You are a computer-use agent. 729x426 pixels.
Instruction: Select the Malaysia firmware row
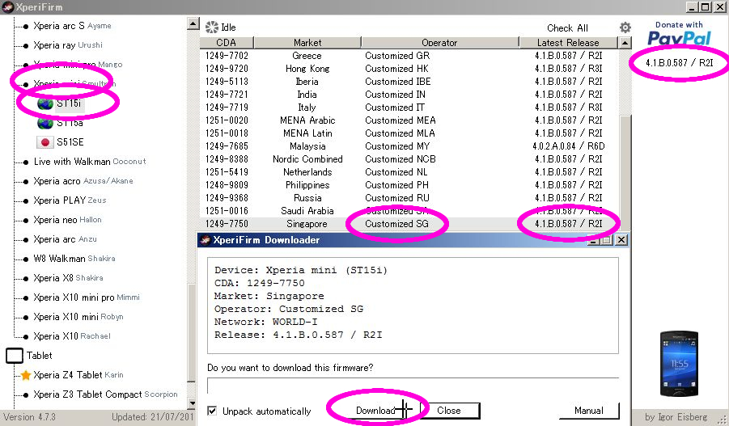(409, 146)
